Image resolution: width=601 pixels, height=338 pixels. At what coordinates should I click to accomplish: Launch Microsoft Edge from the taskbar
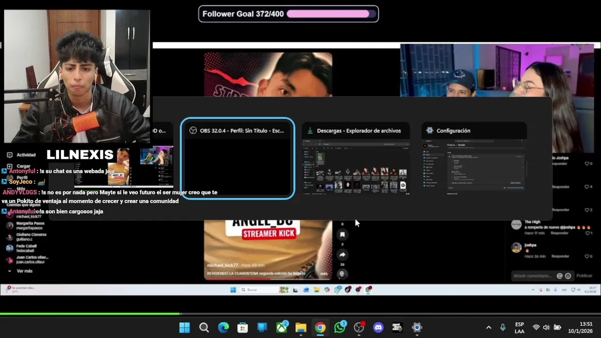223,328
